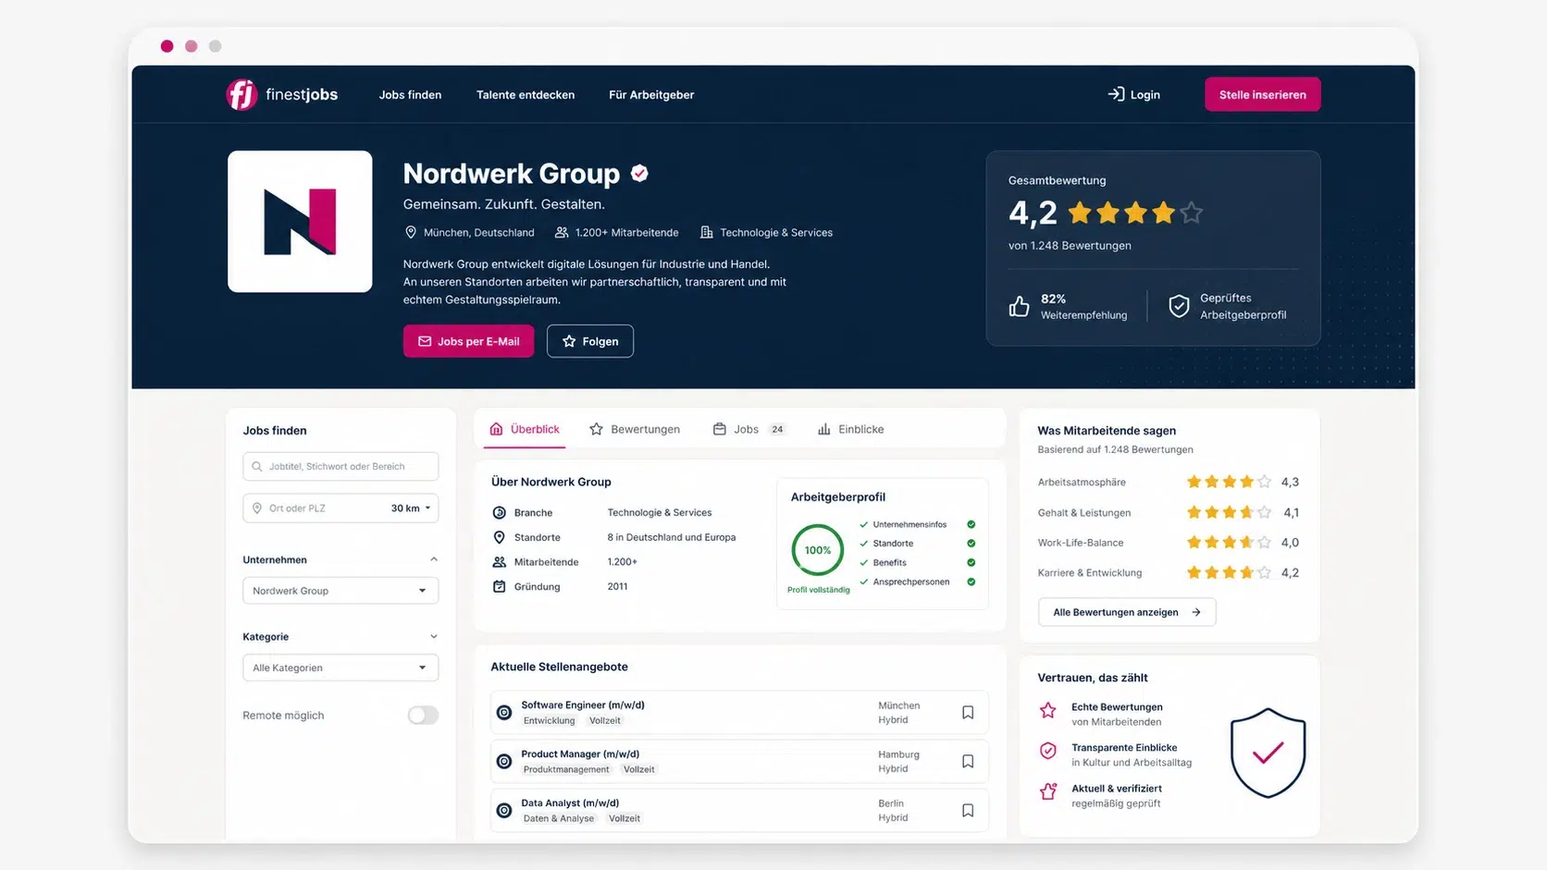The height and width of the screenshot is (870, 1547).
Task: Click the target icon on Data Analyst row
Action: tap(504, 811)
